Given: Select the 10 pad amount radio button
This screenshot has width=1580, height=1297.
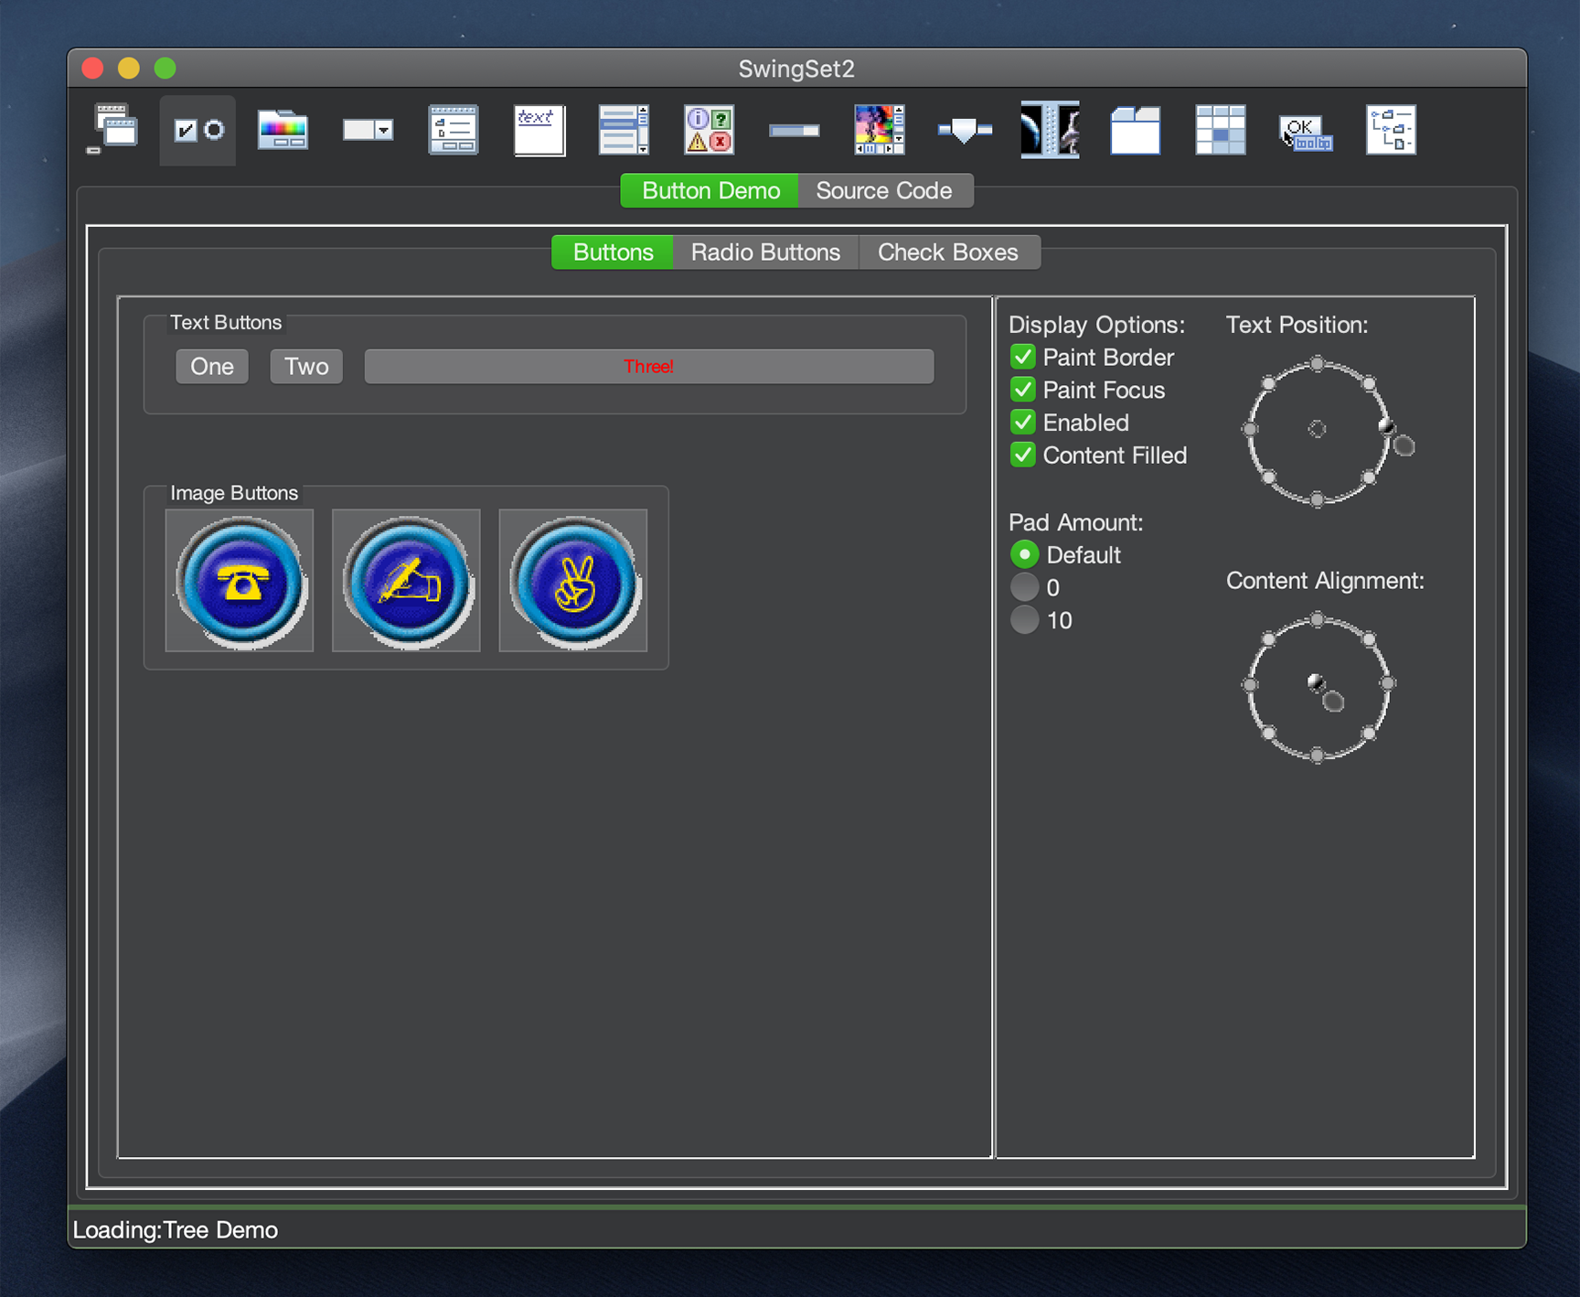Looking at the screenshot, I should pos(1025,620).
